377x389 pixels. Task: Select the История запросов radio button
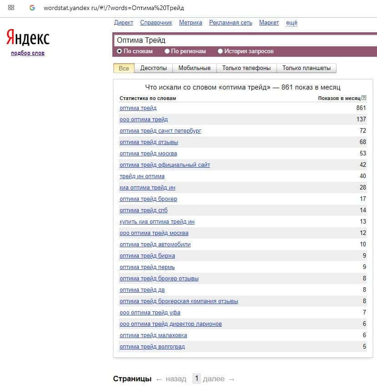(x=220, y=51)
